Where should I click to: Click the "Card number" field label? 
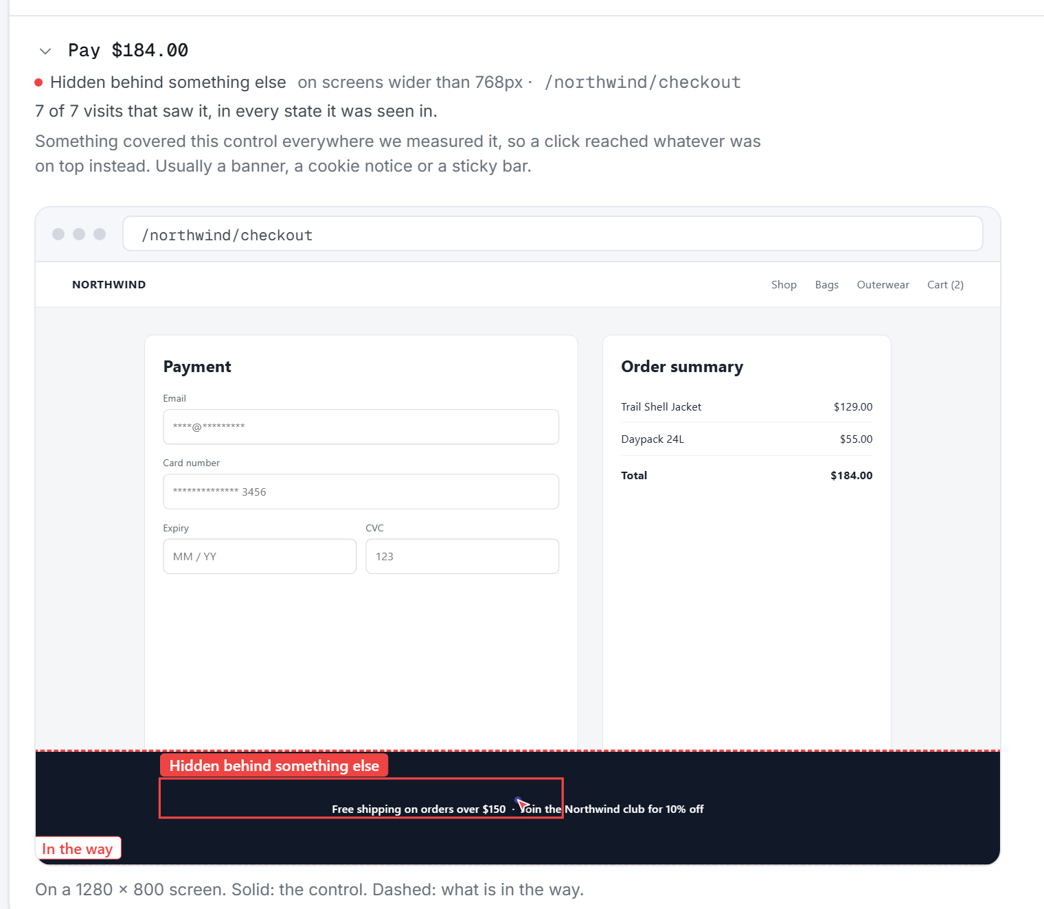(x=192, y=463)
